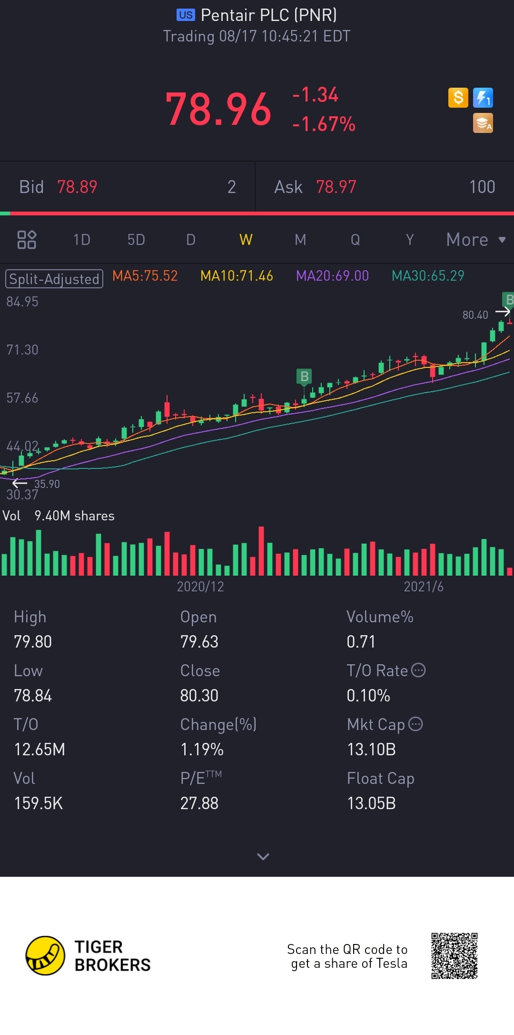Tap the MA10:71.46 indicator label
Image resolution: width=514 pixels, height=1035 pixels.
click(237, 276)
